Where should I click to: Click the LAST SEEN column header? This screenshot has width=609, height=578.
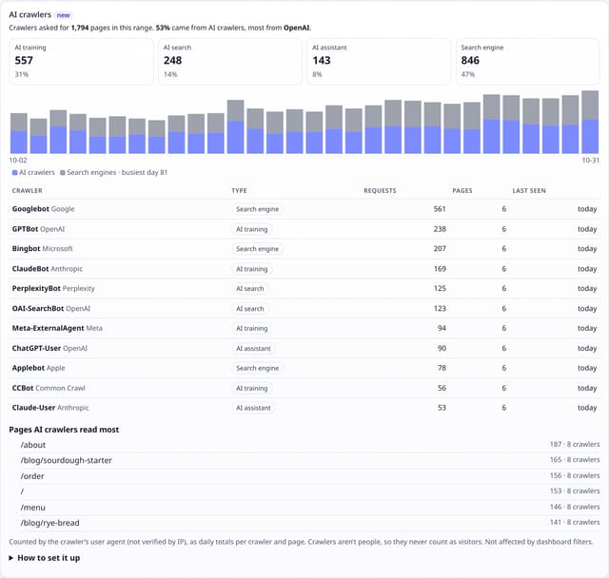click(x=529, y=191)
